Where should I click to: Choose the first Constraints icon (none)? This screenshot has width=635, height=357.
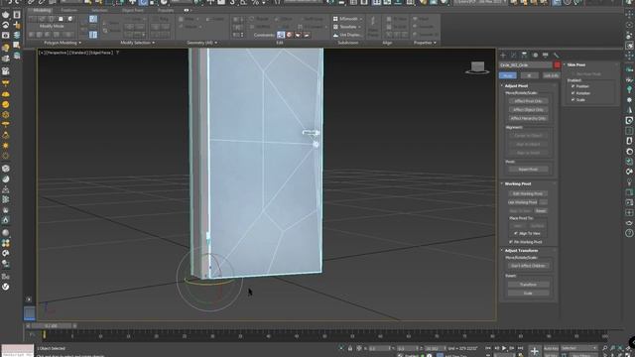point(281,36)
